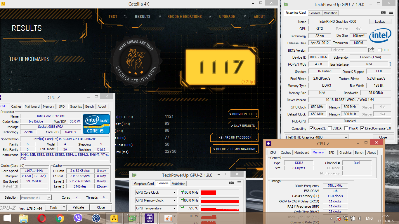The image size is (399, 224).
Task: Click the '798.1 MHz' DRAM Frequency value
Action: pyautogui.click(x=335, y=186)
